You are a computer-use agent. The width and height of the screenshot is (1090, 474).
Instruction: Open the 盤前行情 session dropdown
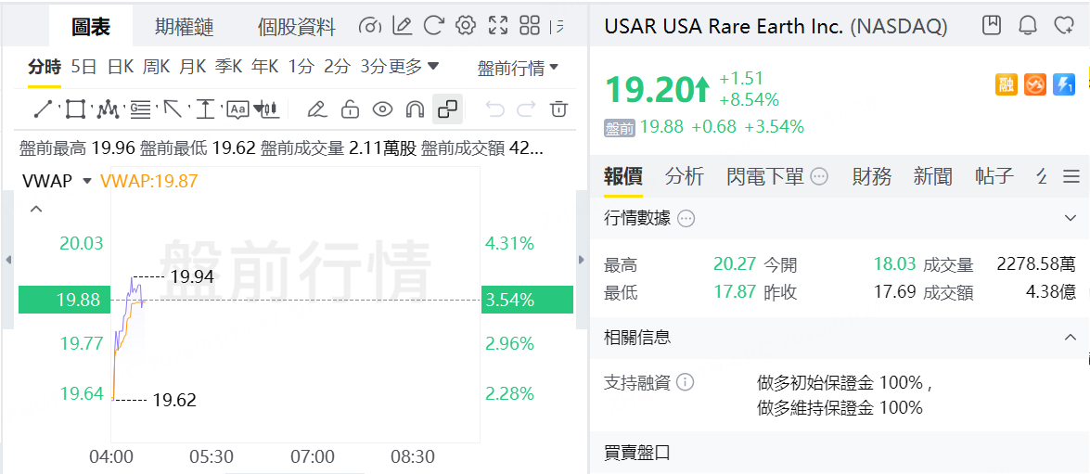[519, 68]
